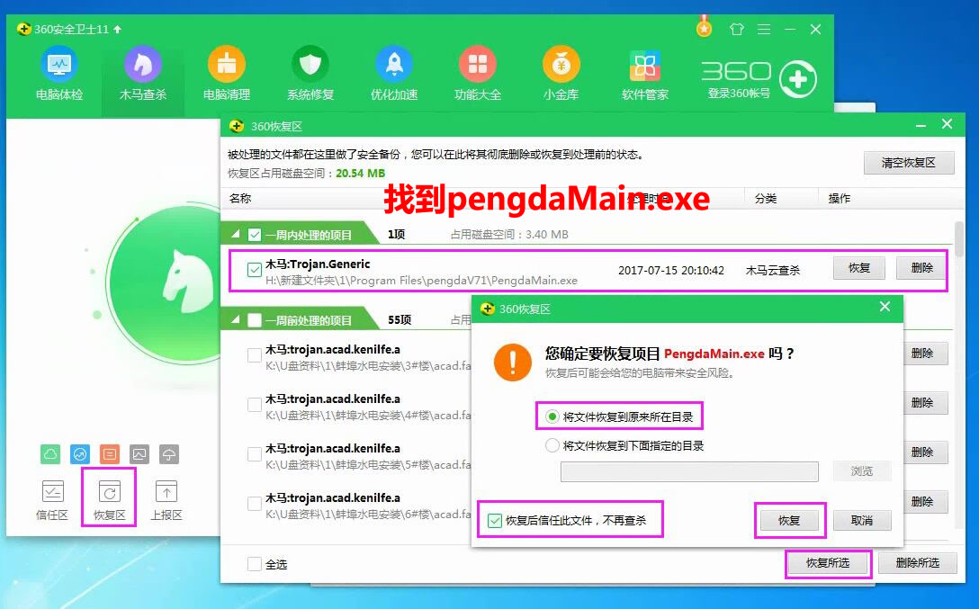Click the 分类 column header
The height and width of the screenshot is (609, 979).
tap(766, 199)
